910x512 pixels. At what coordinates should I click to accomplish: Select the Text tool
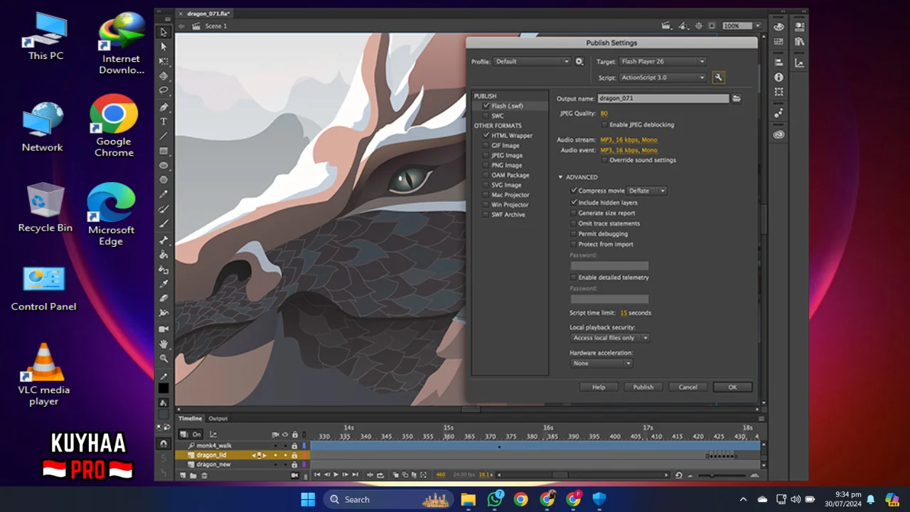164,122
